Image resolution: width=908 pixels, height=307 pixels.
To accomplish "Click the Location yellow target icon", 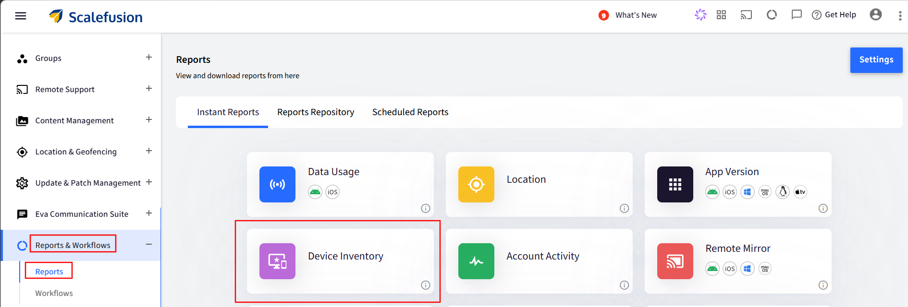I will click(x=476, y=184).
